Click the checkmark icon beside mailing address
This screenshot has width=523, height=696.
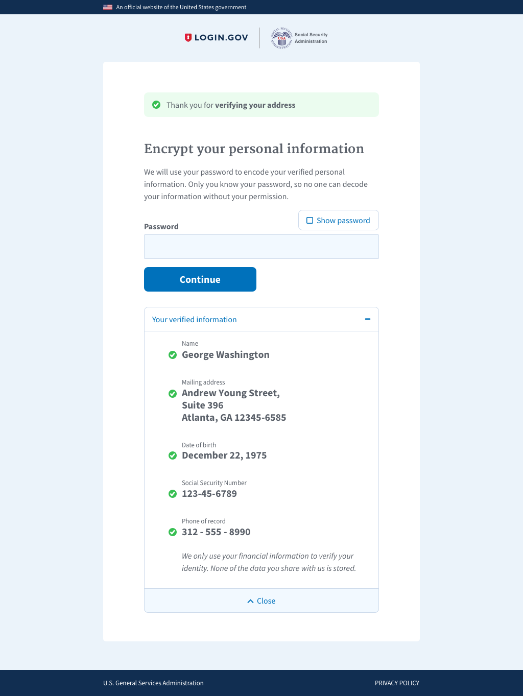(173, 394)
